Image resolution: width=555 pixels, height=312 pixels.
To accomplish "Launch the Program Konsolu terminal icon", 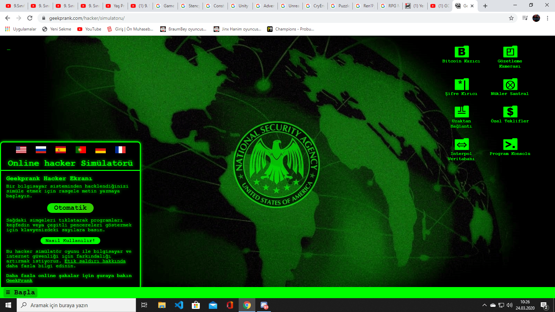I will (x=510, y=144).
